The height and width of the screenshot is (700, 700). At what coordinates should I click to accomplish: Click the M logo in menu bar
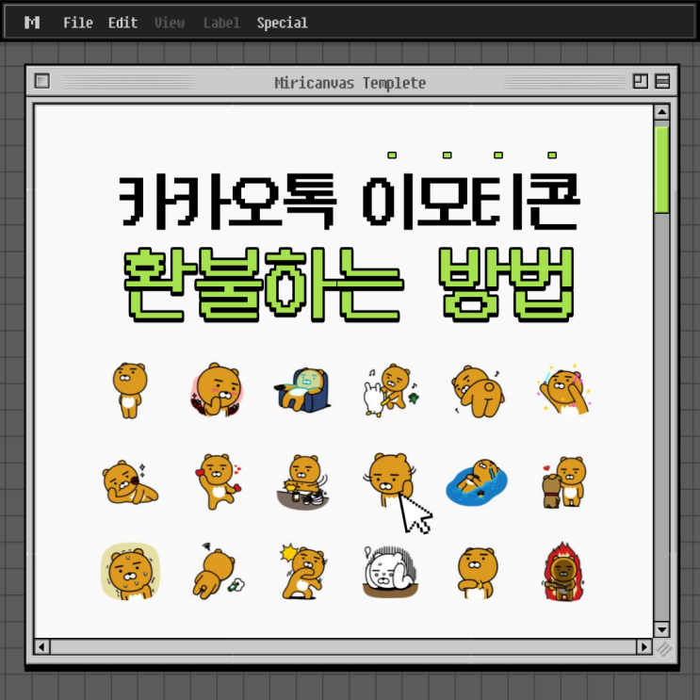click(32, 23)
